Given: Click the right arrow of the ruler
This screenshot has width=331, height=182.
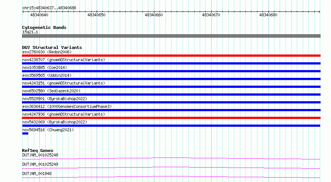Looking at the screenshot, I should 319,11.
